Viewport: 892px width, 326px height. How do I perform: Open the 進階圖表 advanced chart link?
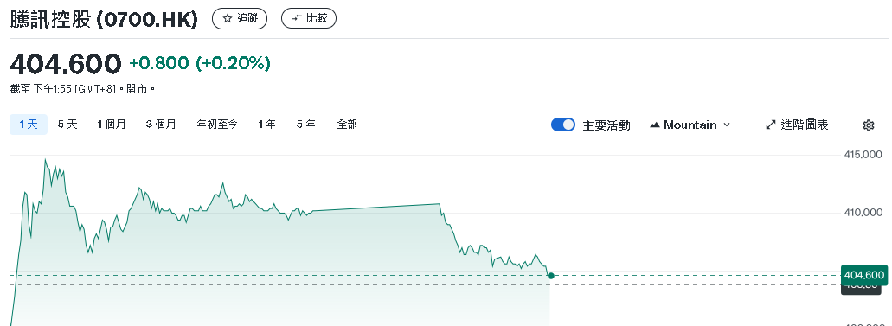[797, 125]
